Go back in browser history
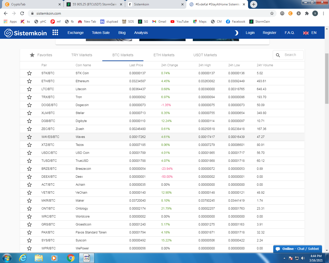Screen dimensions: 329x263 point(6,13)
